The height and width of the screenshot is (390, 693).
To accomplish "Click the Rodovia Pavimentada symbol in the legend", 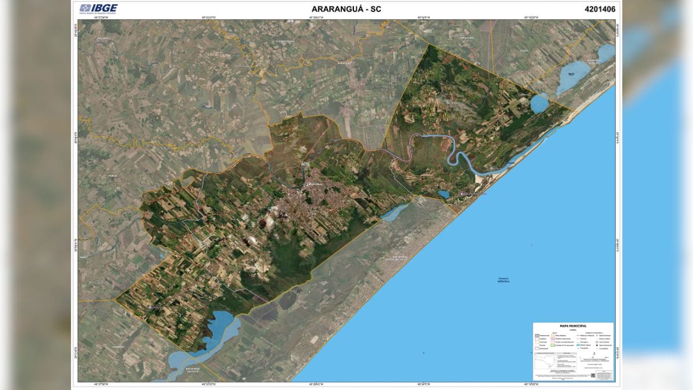I will pyautogui.click(x=577, y=335).
